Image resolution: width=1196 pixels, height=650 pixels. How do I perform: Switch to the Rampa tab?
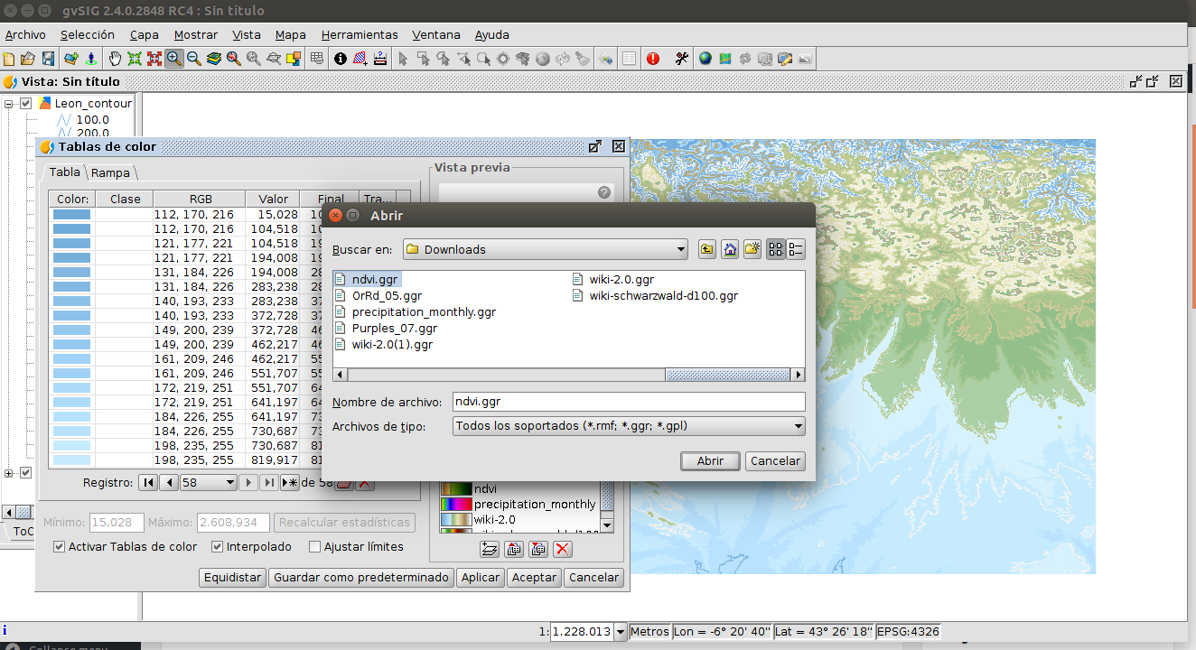point(110,172)
